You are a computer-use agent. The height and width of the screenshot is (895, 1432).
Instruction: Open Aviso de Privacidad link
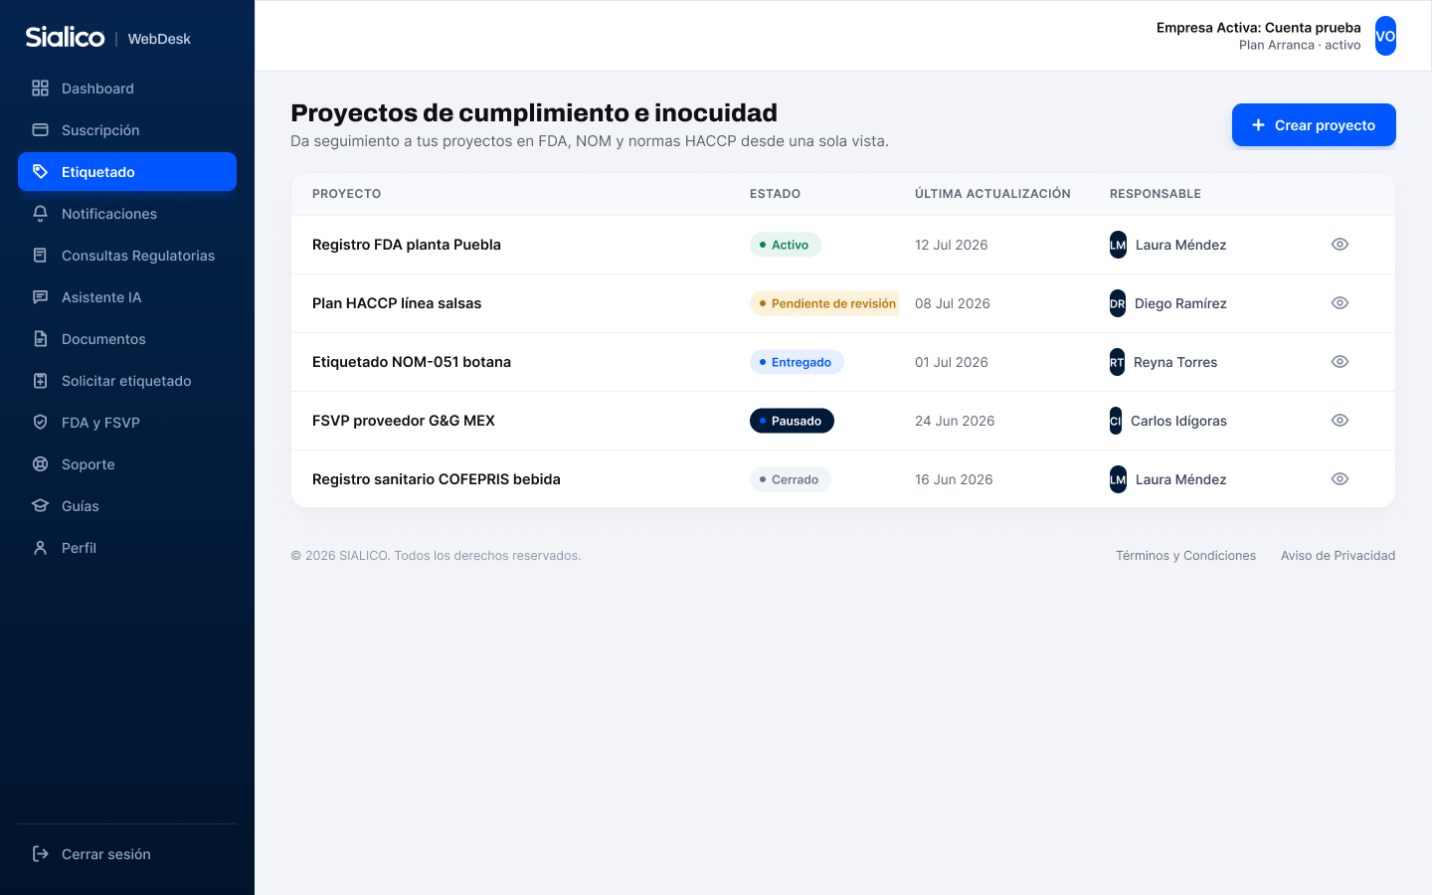pyautogui.click(x=1338, y=556)
